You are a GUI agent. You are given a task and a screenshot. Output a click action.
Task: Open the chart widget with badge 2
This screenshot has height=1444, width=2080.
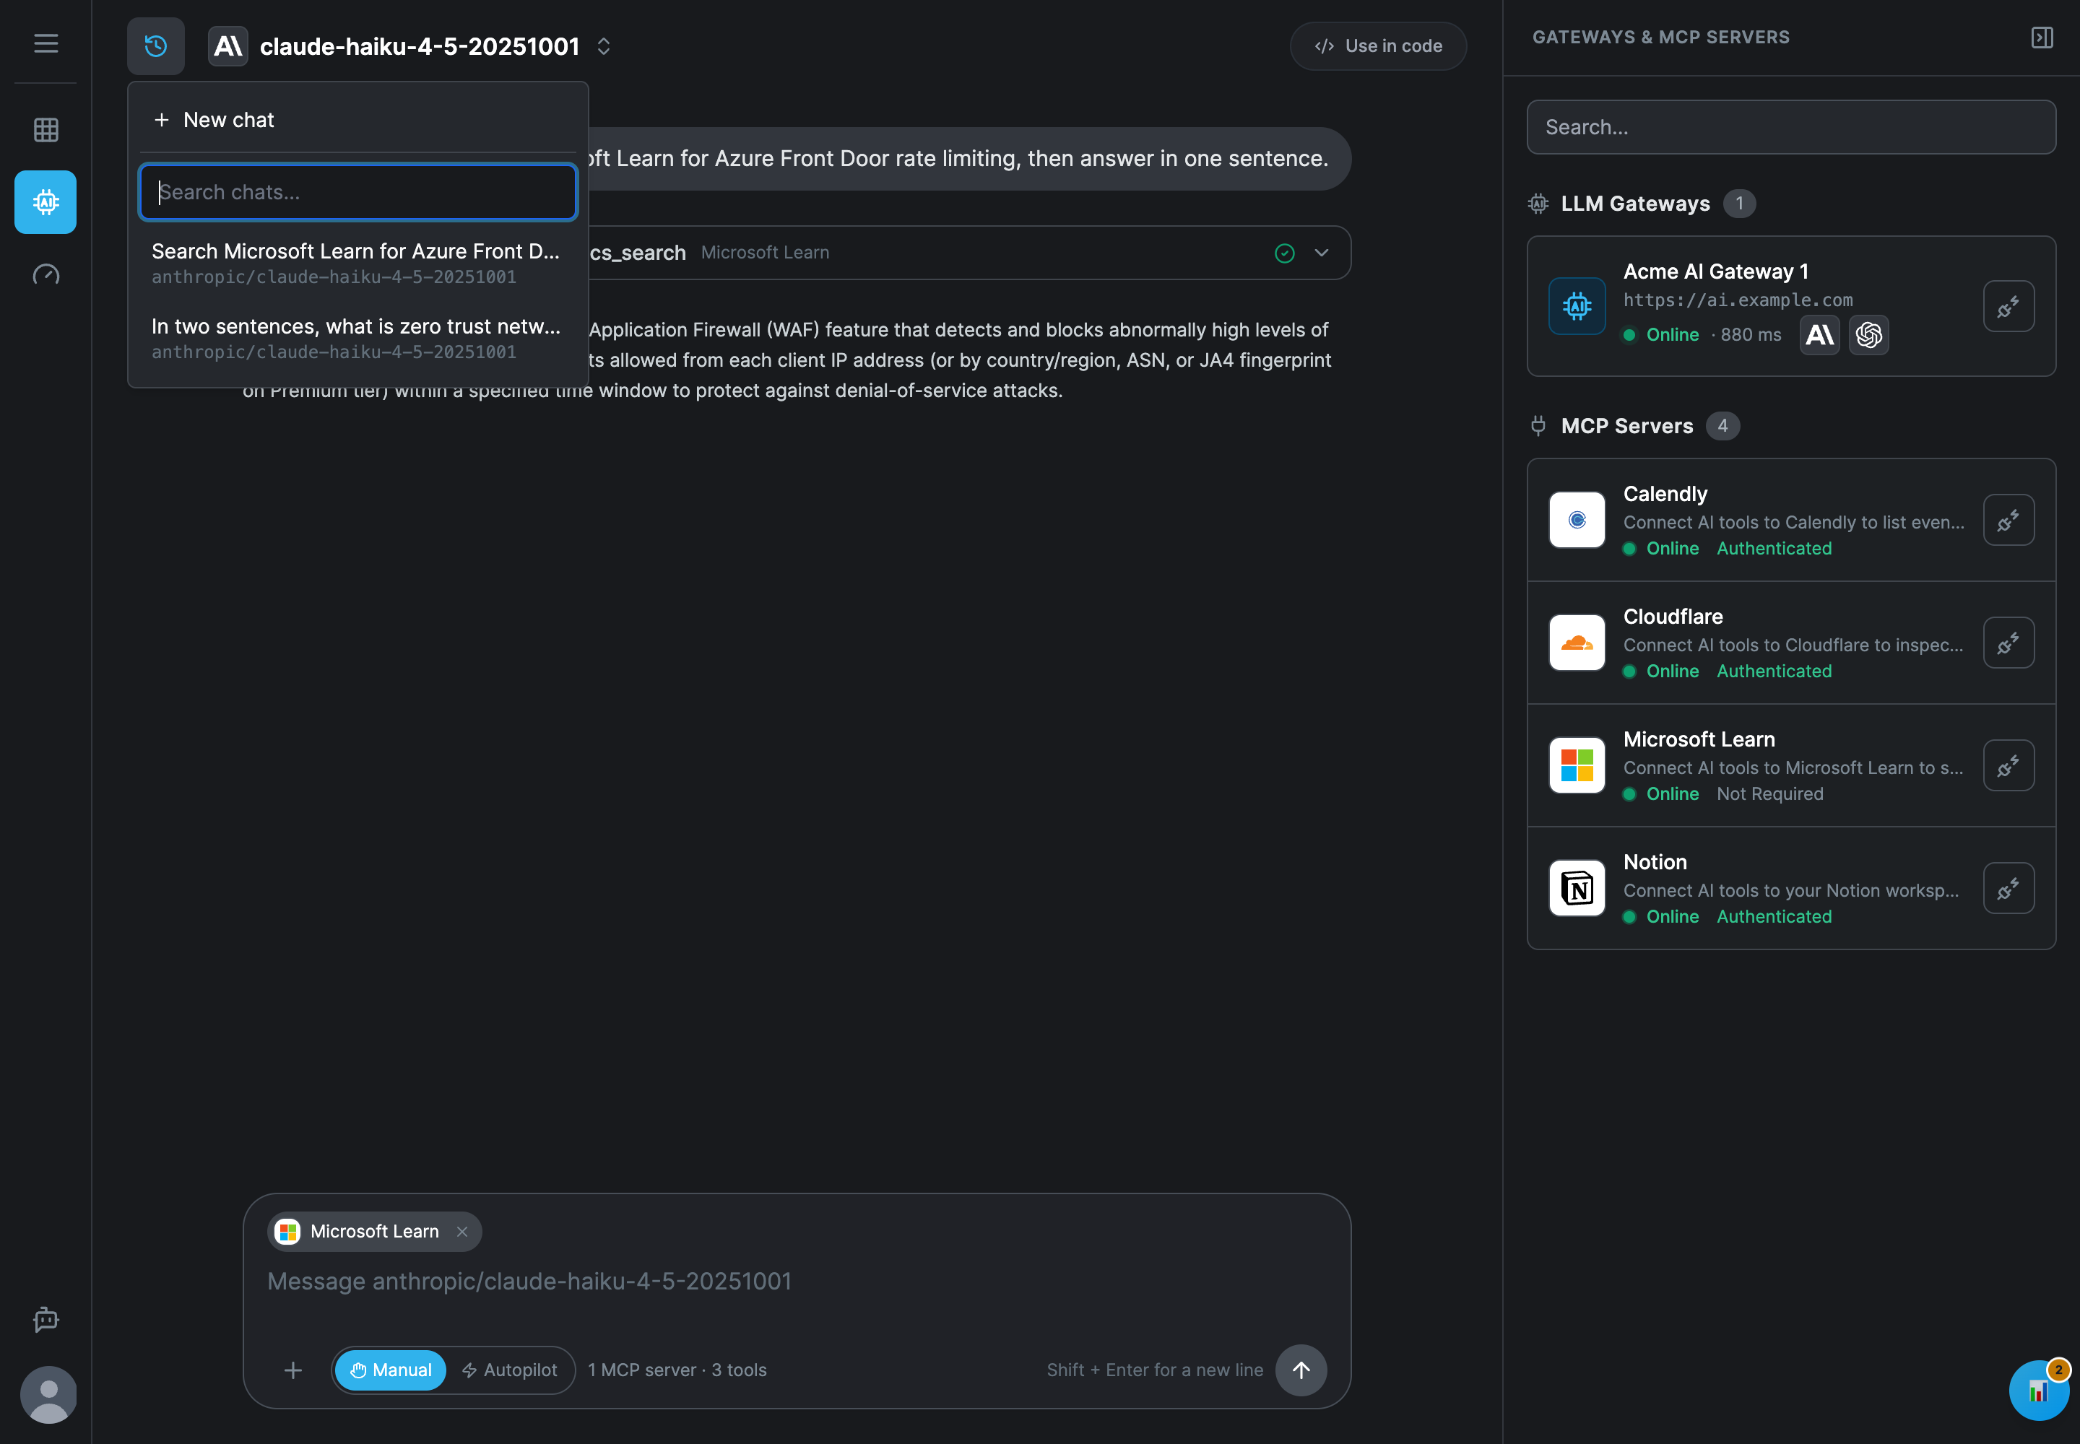pyautogui.click(x=2038, y=1391)
